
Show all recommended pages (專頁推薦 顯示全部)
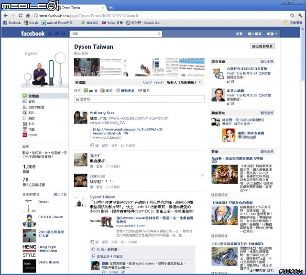(x=267, y=62)
